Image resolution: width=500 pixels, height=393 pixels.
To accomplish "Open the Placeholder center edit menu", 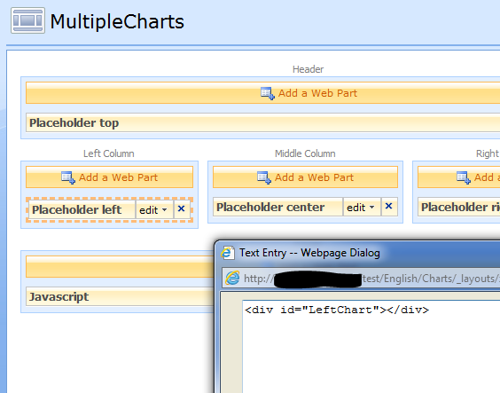I will point(362,208).
